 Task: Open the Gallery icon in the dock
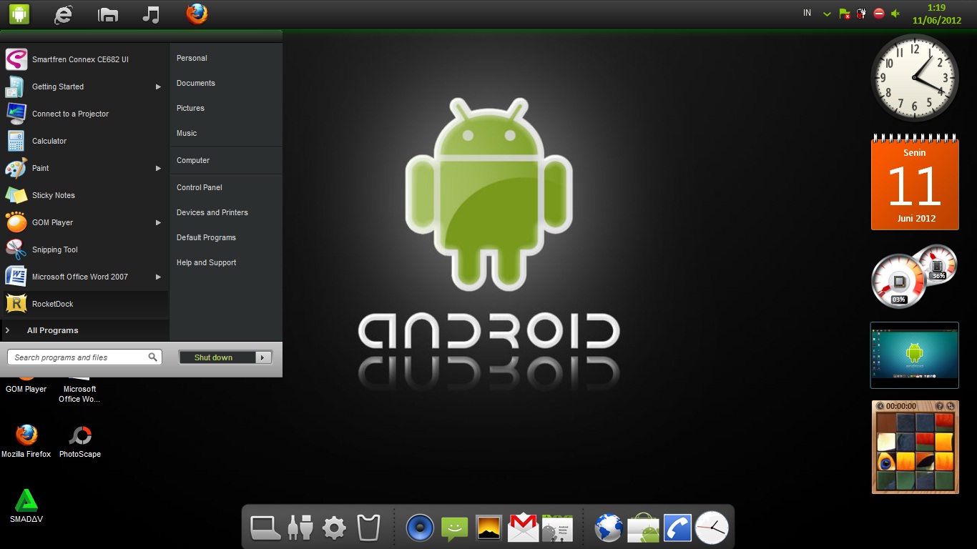point(488,528)
